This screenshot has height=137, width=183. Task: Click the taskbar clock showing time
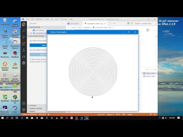[x=172, y=118]
